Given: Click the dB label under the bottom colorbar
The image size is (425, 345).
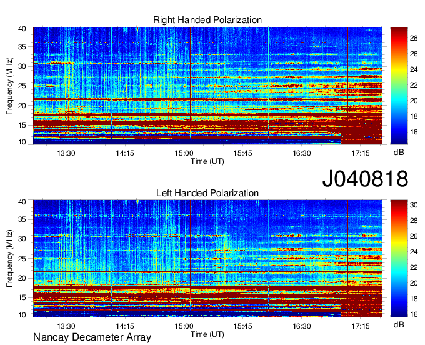Looking at the screenshot, I should [399, 324].
